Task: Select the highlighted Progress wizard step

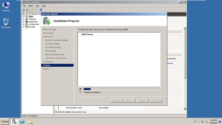Action: pyautogui.click(x=57, y=65)
